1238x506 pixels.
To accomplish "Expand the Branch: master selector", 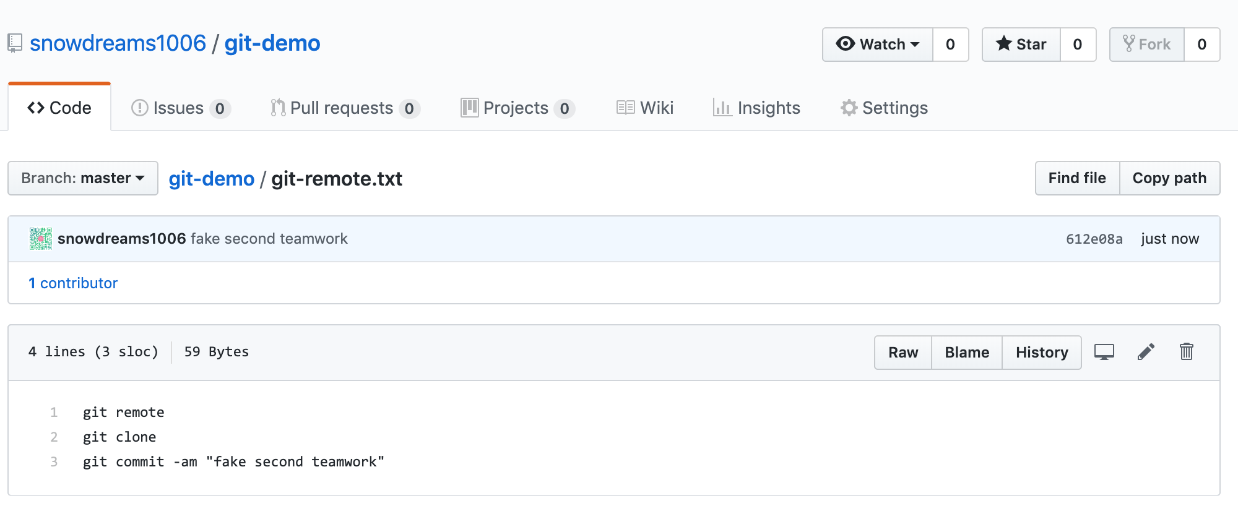I will coord(83,178).
